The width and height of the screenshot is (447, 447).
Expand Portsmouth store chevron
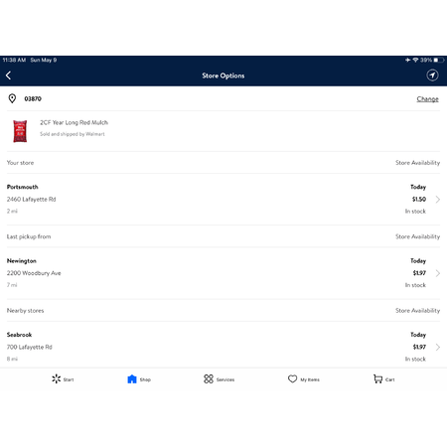click(438, 200)
